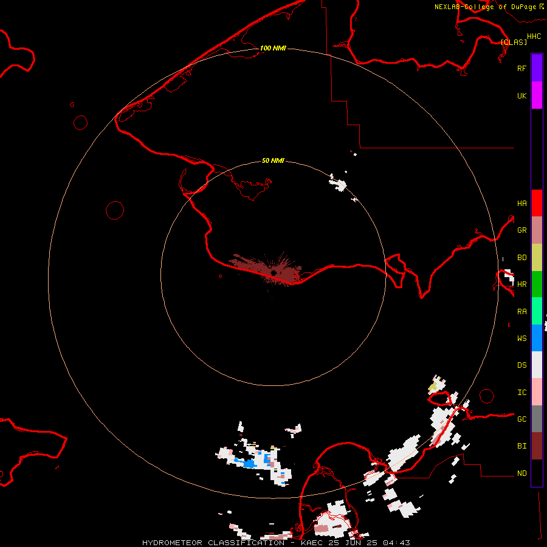
Task: Click the GC gray legend color block
Action: tap(537, 419)
